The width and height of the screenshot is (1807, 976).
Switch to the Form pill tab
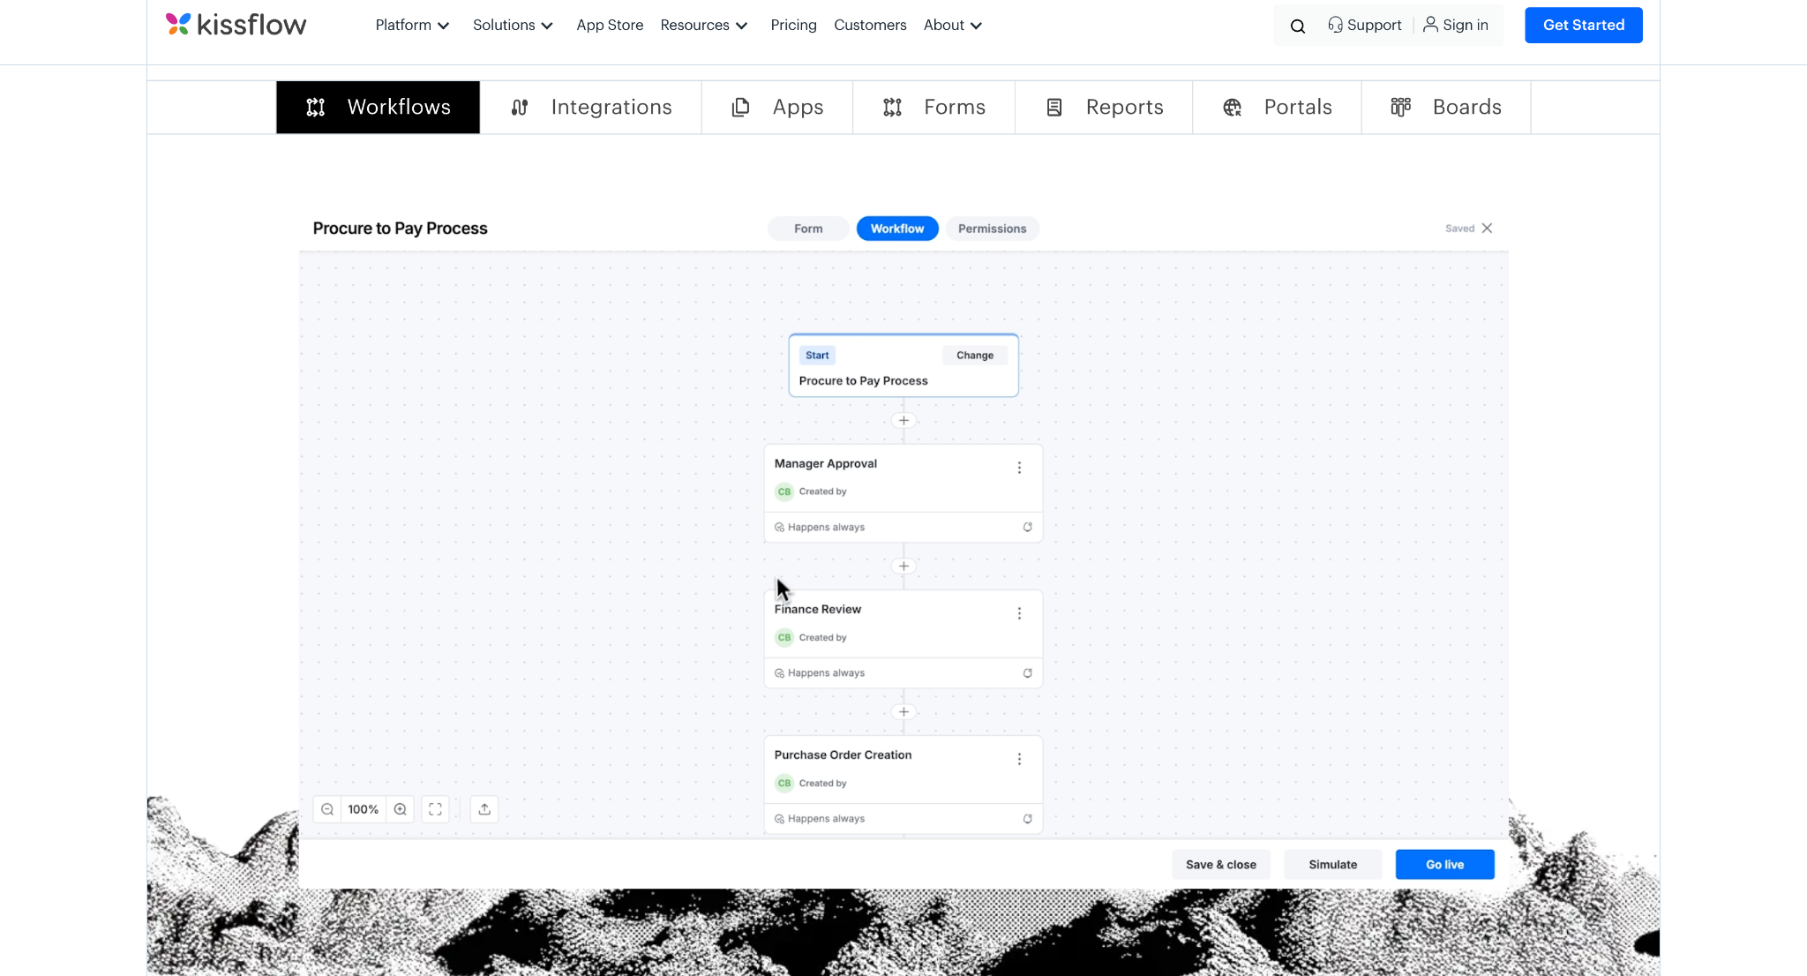pos(808,229)
